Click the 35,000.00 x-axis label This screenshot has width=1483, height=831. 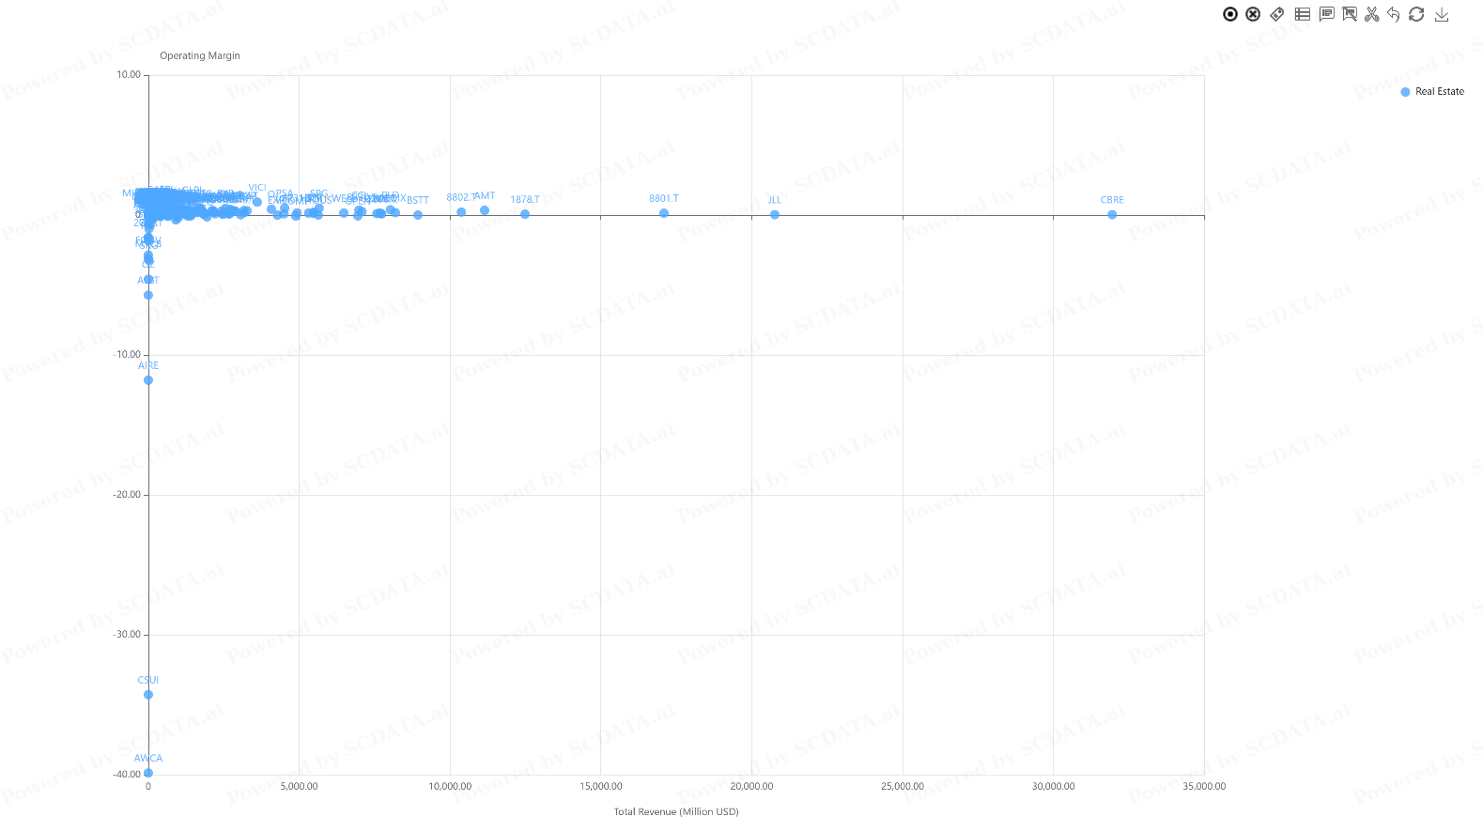[1204, 787]
